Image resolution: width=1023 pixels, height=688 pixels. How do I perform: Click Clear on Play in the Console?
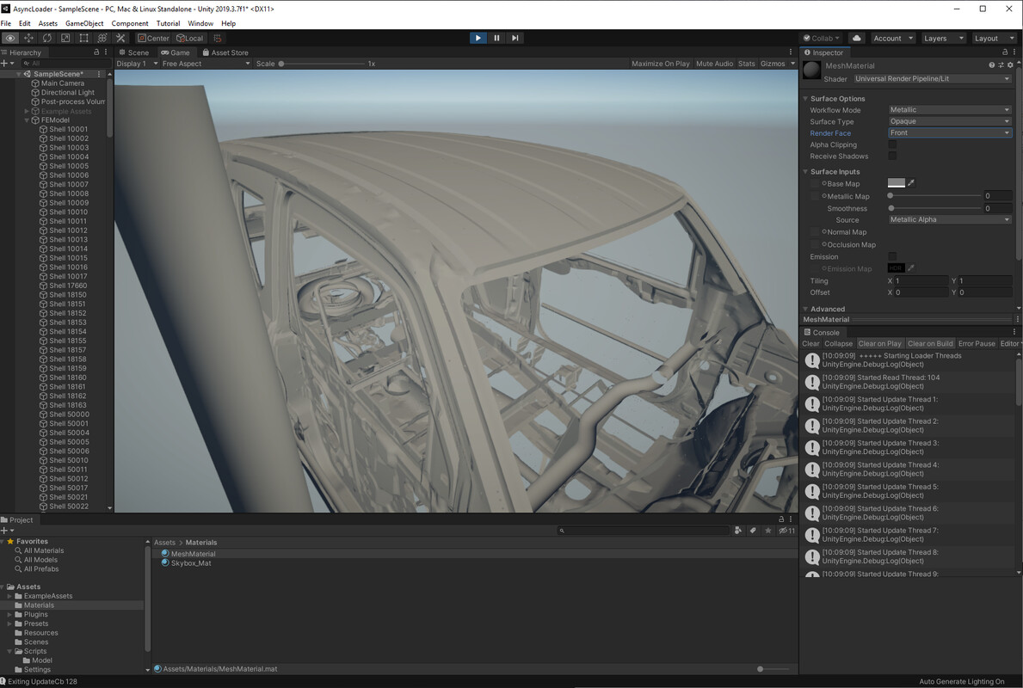[x=880, y=343]
